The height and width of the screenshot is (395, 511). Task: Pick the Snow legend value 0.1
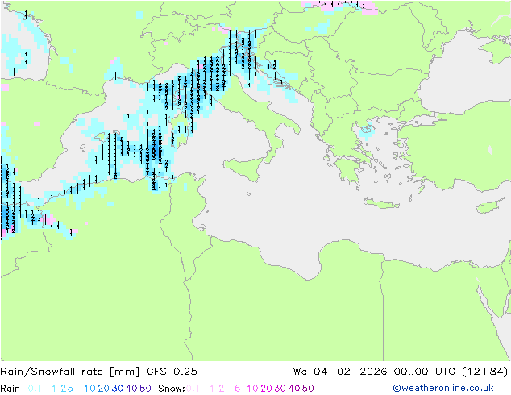pos(193,389)
